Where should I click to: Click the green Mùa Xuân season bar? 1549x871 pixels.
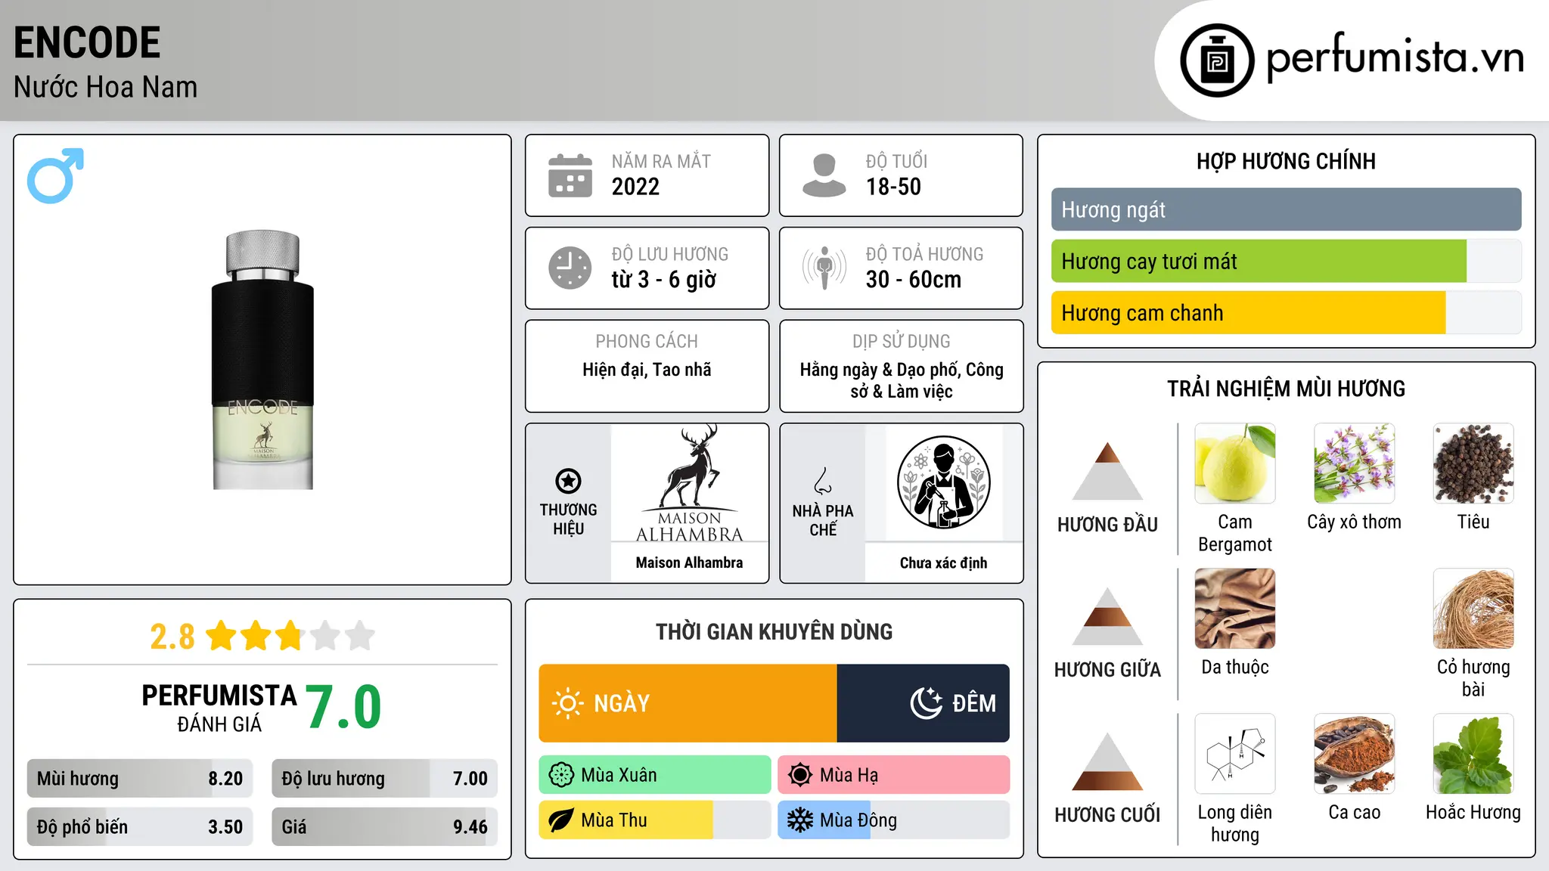(655, 775)
